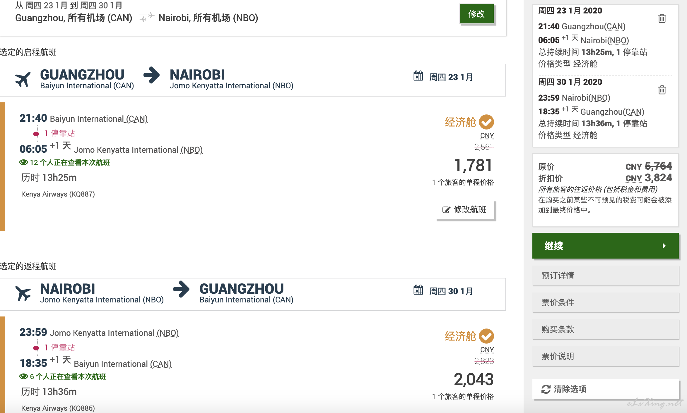Delete the 23 Jan outbound flight with trash icon
Screen dimensions: 687x413
(x=662, y=18)
